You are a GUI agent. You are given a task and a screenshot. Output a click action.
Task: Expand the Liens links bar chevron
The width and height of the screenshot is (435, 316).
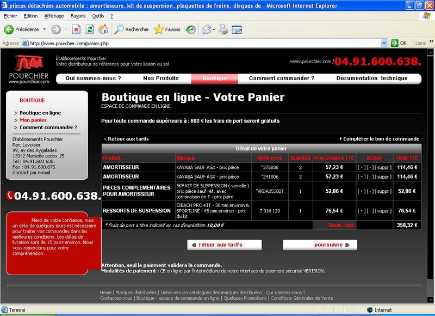(x=431, y=41)
